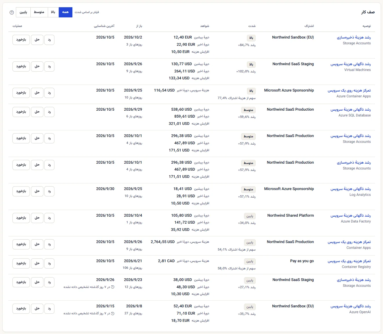Click the "Pay as you go" subscription cell
This screenshot has width=383, height=334.
[x=302, y=261]
